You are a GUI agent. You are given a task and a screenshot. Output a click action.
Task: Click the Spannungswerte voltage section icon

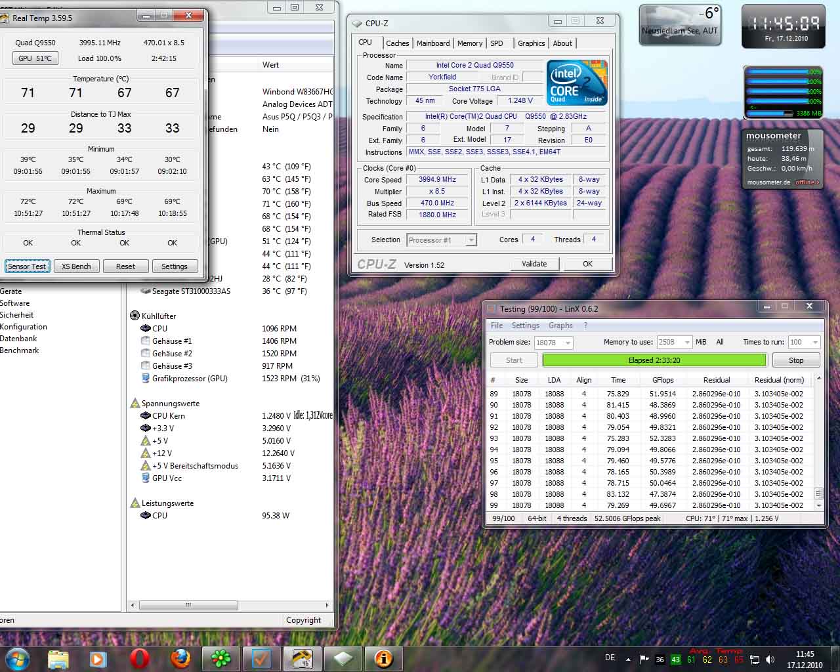pyautogui.click(x=135, y=403)
